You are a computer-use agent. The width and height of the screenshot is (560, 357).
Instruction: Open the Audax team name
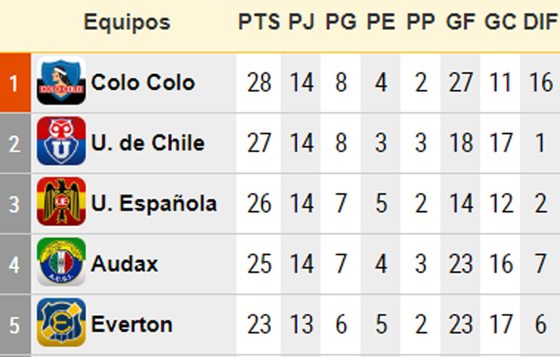pos(125,264)
